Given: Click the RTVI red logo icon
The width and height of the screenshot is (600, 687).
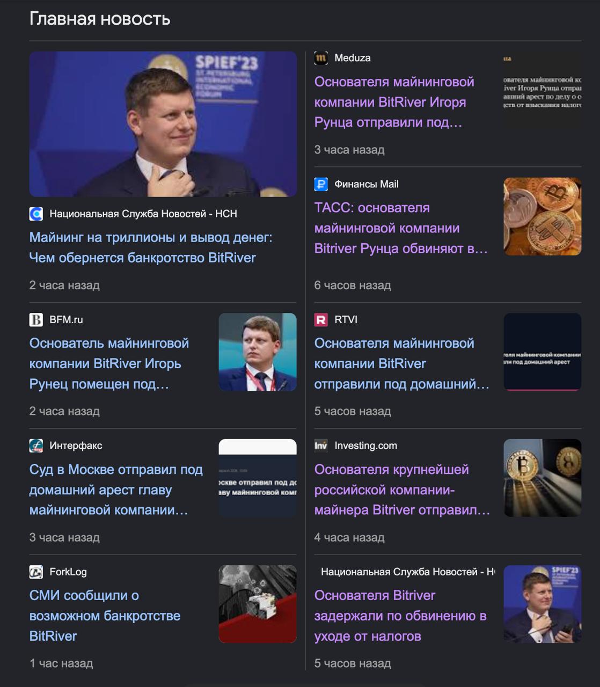Looking at the screenshot, I should [x=321, y=320].
